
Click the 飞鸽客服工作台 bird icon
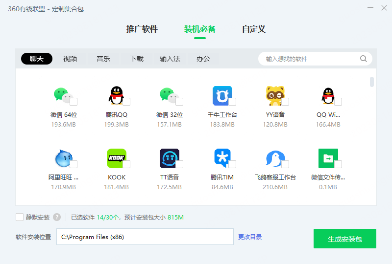(x=275, y=158)
